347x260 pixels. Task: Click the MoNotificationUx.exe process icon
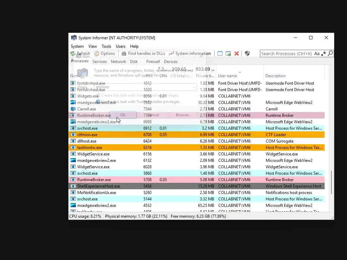click(x=73, y=192)
